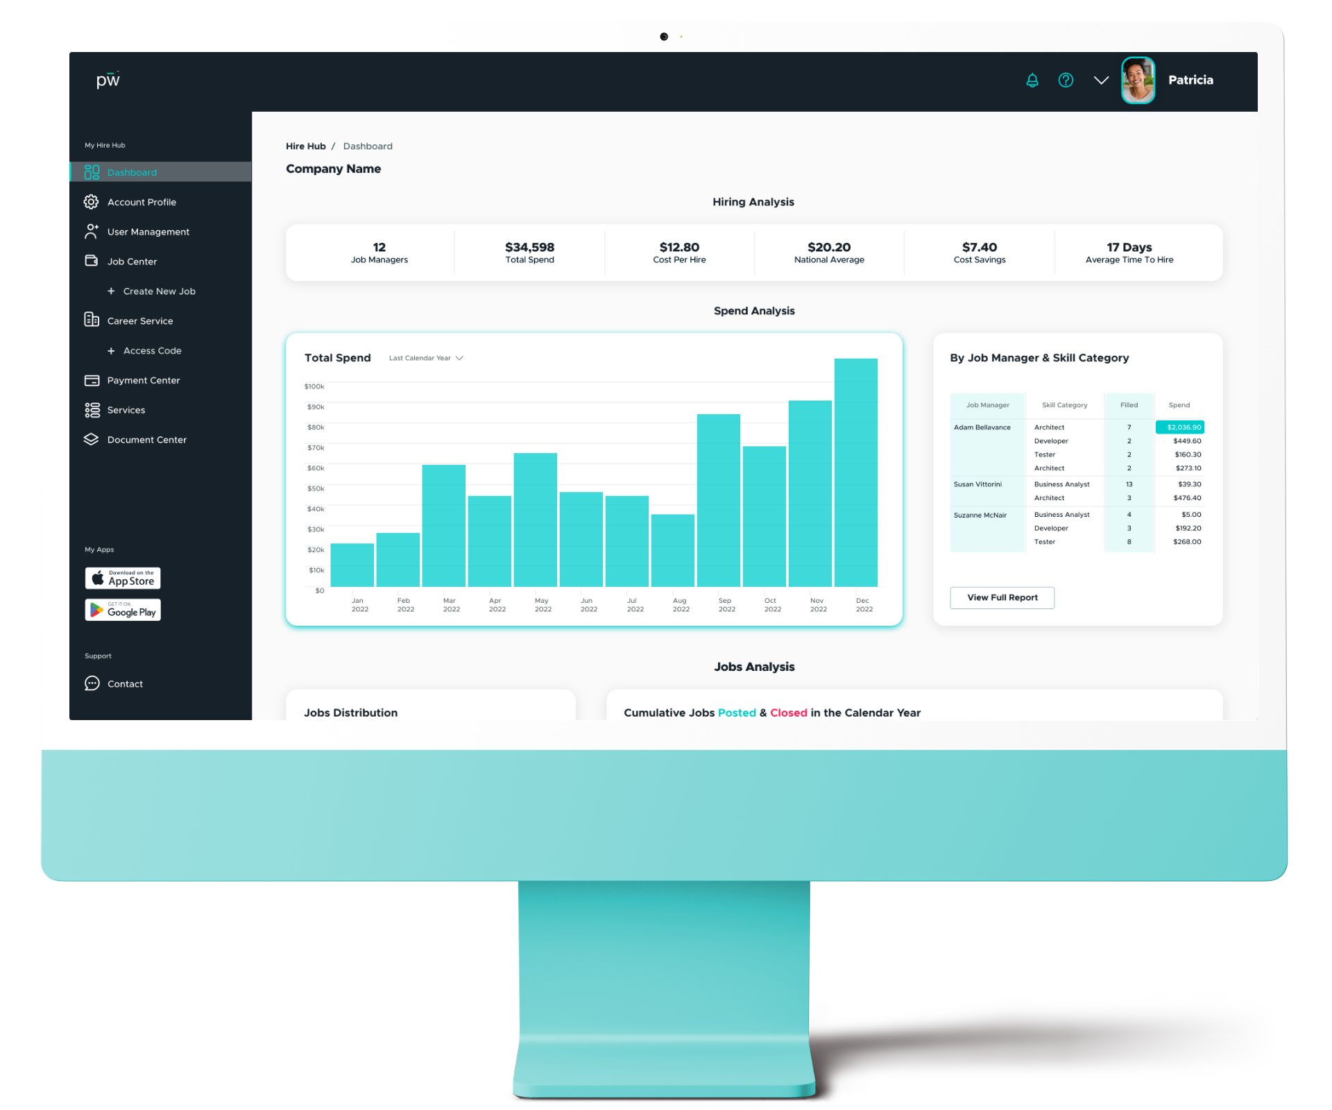
Task: Open Payment Center card icon
Action: point(92,379)
